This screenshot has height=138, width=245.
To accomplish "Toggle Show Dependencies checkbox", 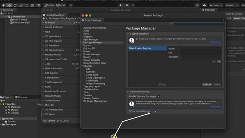I will tap(155, 111).
